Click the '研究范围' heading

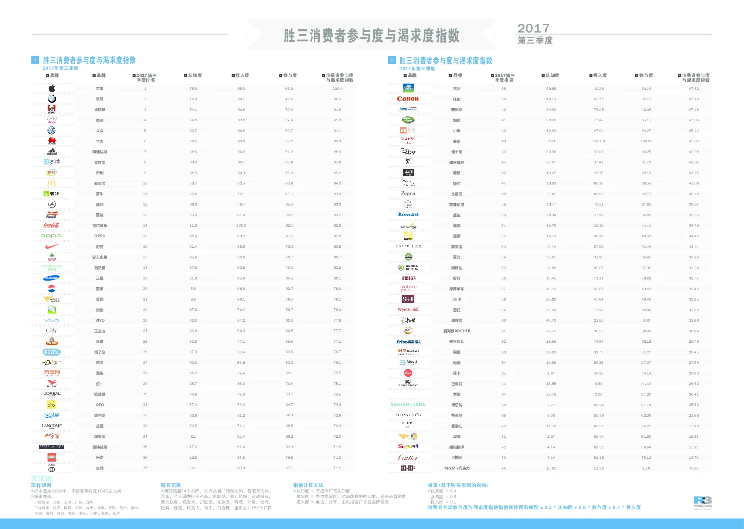[171, 485]
